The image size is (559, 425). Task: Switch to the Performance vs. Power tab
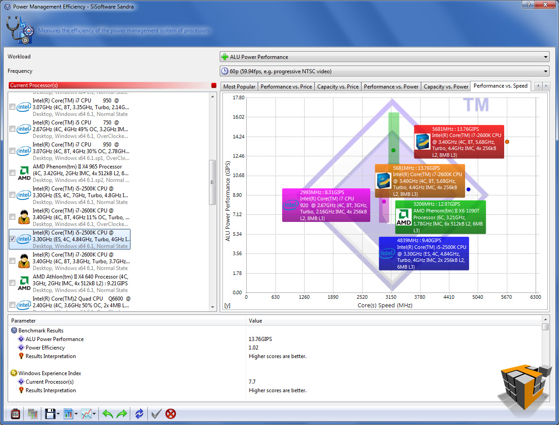pos(391,87)
